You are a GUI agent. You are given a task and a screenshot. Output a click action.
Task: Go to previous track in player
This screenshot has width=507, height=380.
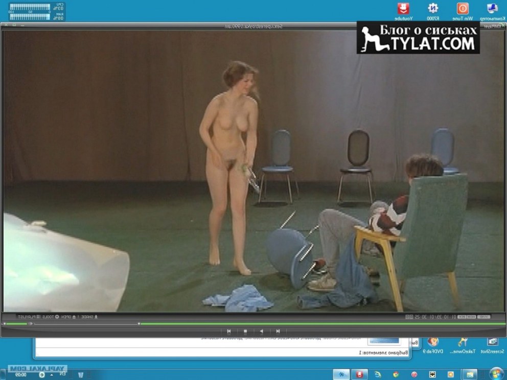tap(278, 331)
